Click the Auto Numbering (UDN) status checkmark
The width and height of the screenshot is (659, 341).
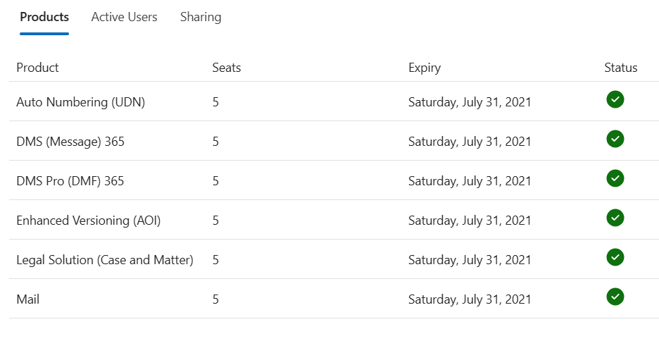[x=615, y=99]
